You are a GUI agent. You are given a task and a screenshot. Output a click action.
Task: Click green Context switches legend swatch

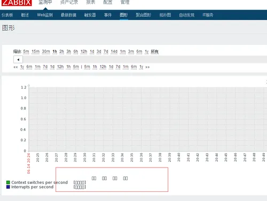coord(8,182)
